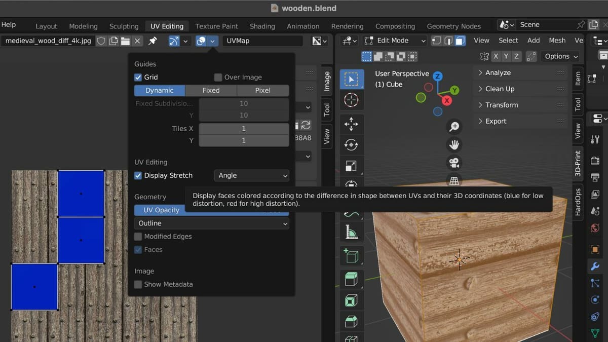Open the Angle stretch type dropdown
The height and width of the screenshot is (342, 608).
click(x=251, y=176)
